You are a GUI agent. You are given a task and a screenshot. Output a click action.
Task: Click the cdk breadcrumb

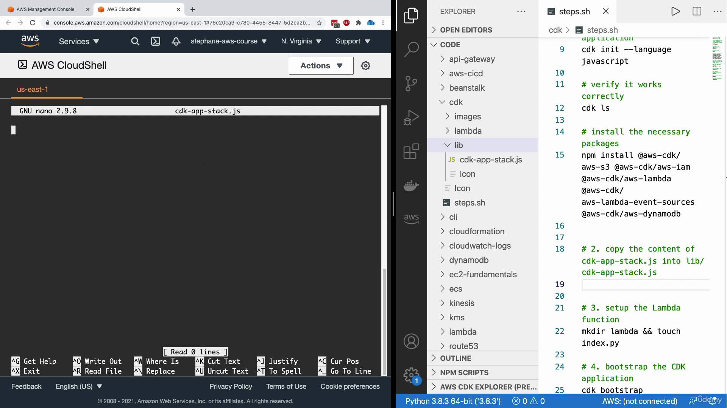coord(555,30)
